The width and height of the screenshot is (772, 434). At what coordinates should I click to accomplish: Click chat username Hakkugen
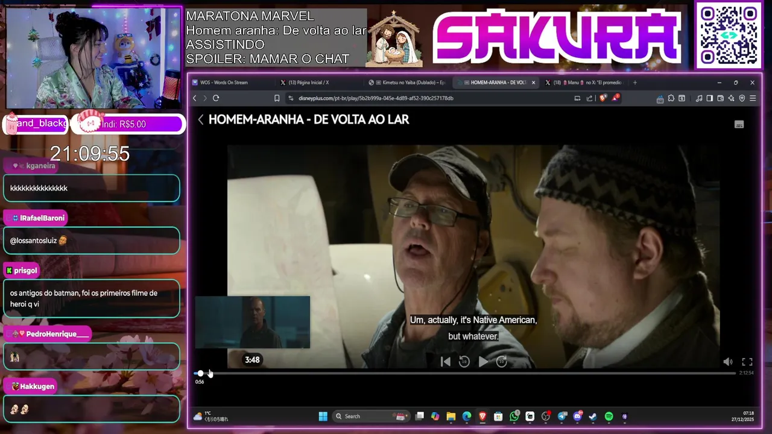pyautogui.click(x=37, y=386)
